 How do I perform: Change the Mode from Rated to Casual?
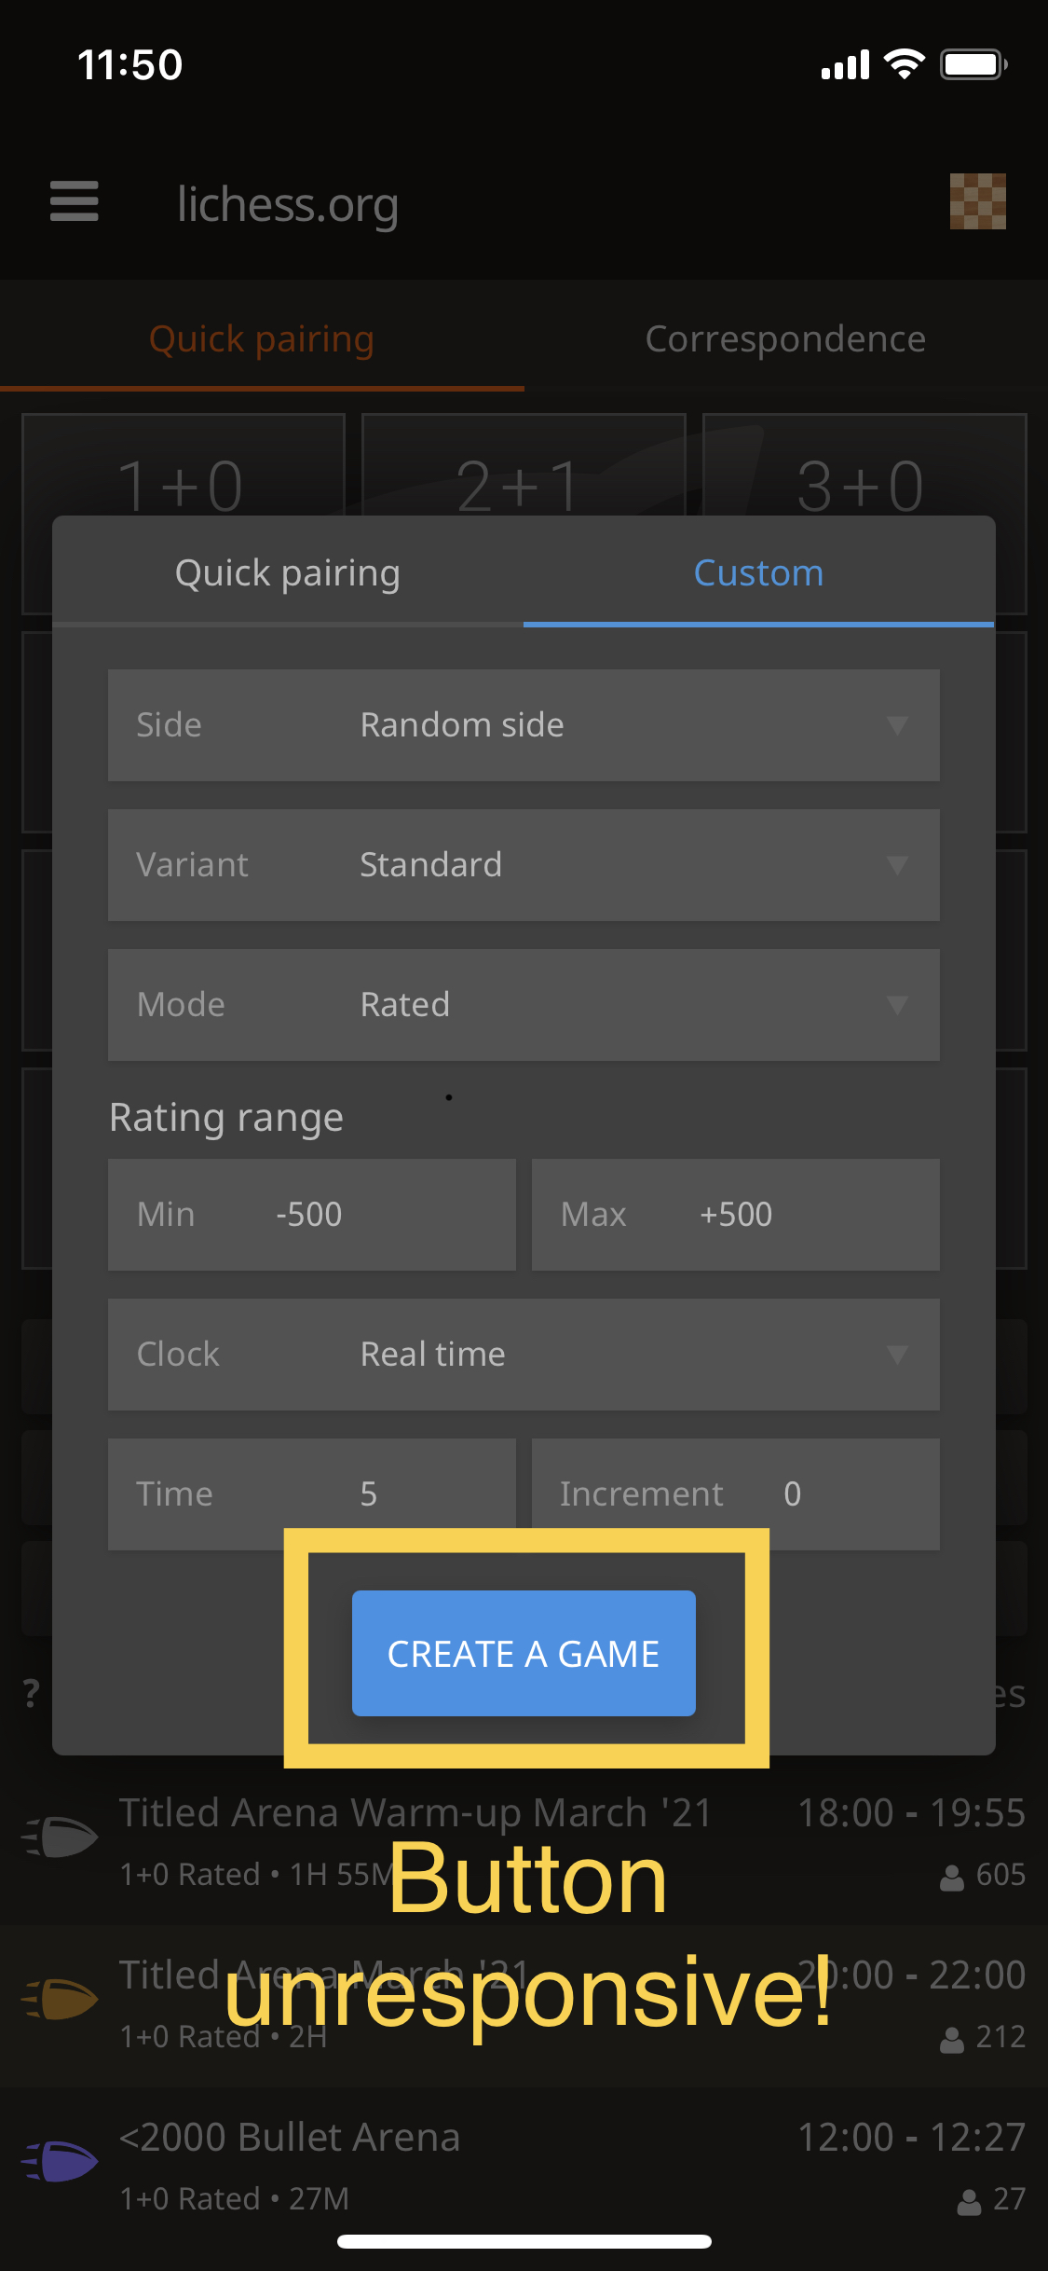click(524, 1005)
